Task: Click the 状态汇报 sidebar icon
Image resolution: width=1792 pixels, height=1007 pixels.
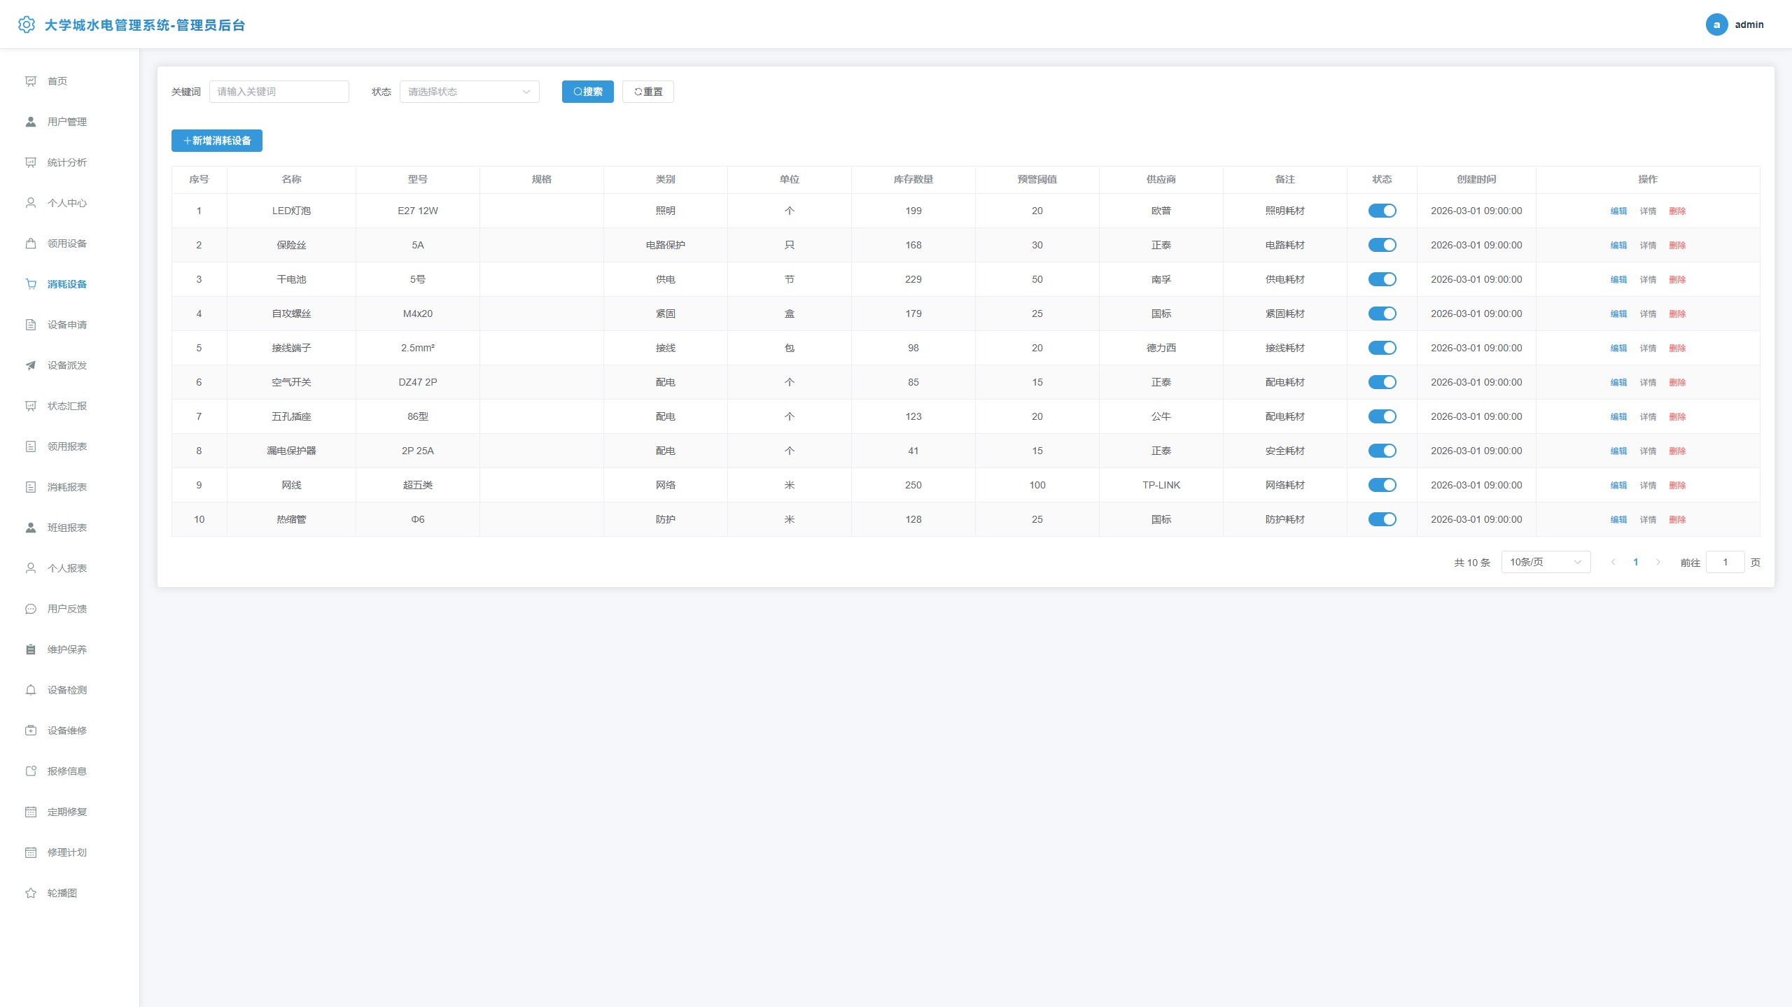Action: 31,406
